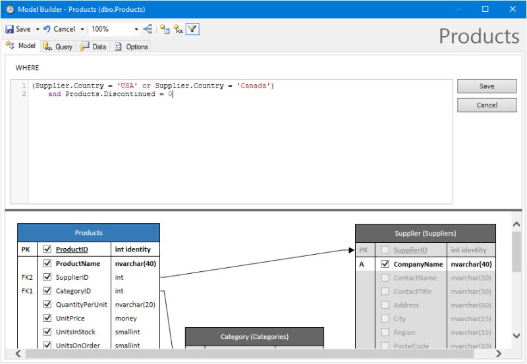The image size is (527, 364).
Task: Switch to the Data tab
Action: pyautogui.click(x=93, y=47)
